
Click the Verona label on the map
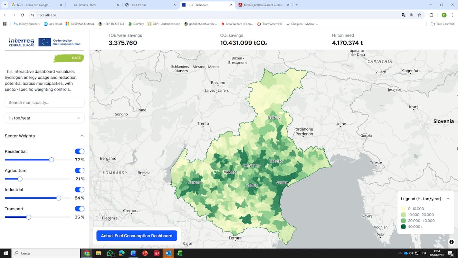[194, 183]
